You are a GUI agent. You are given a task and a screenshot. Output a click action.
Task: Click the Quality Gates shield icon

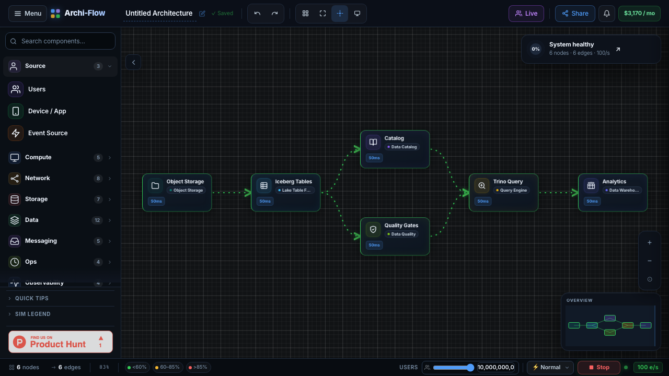[373, 229]
